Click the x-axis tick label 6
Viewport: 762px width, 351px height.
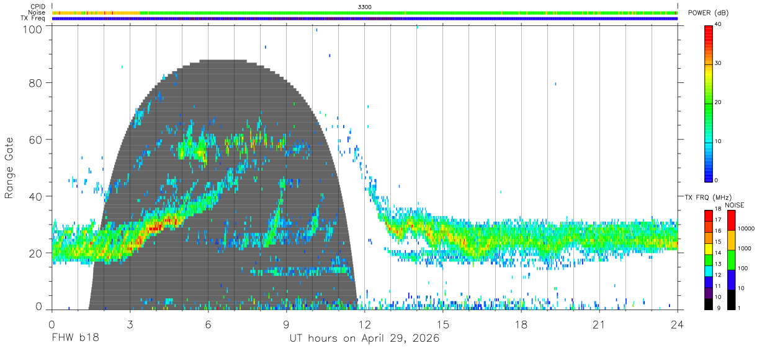[208, 325]
